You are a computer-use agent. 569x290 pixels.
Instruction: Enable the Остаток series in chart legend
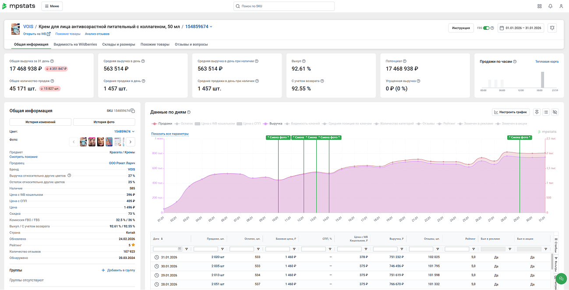(184, 124)
